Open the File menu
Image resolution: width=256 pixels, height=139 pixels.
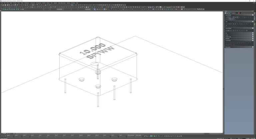pyautogui.click(x=2, y=3)
